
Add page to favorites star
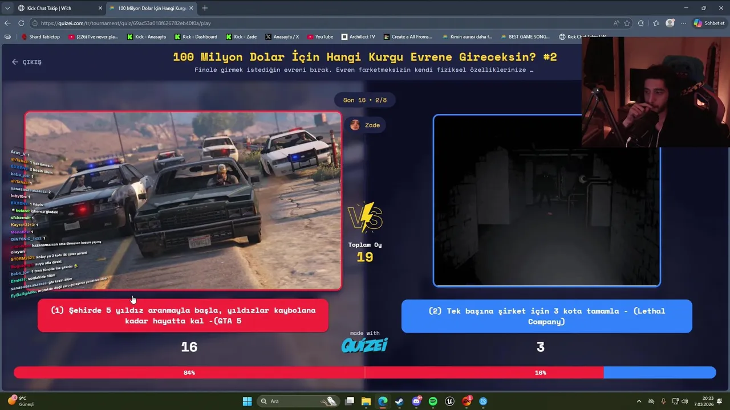click(x=627, y=23)
